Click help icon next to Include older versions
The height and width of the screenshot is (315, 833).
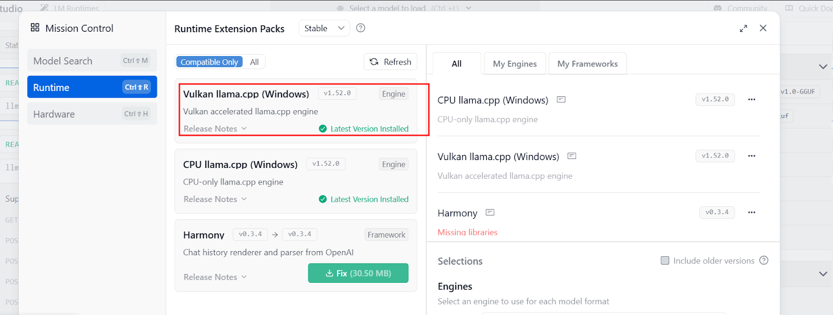coord(764,260)
